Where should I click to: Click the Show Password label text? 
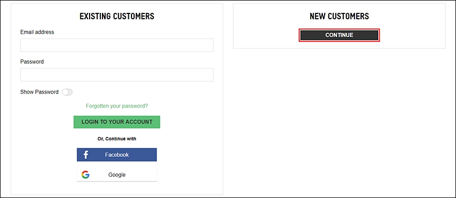coord(39,92)
